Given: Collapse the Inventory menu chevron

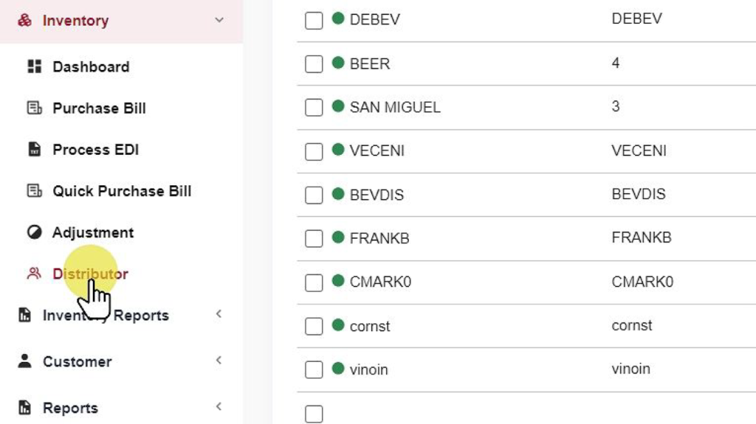Looking at the screenshot, I should pyautogui.click(x=219, y=20).
